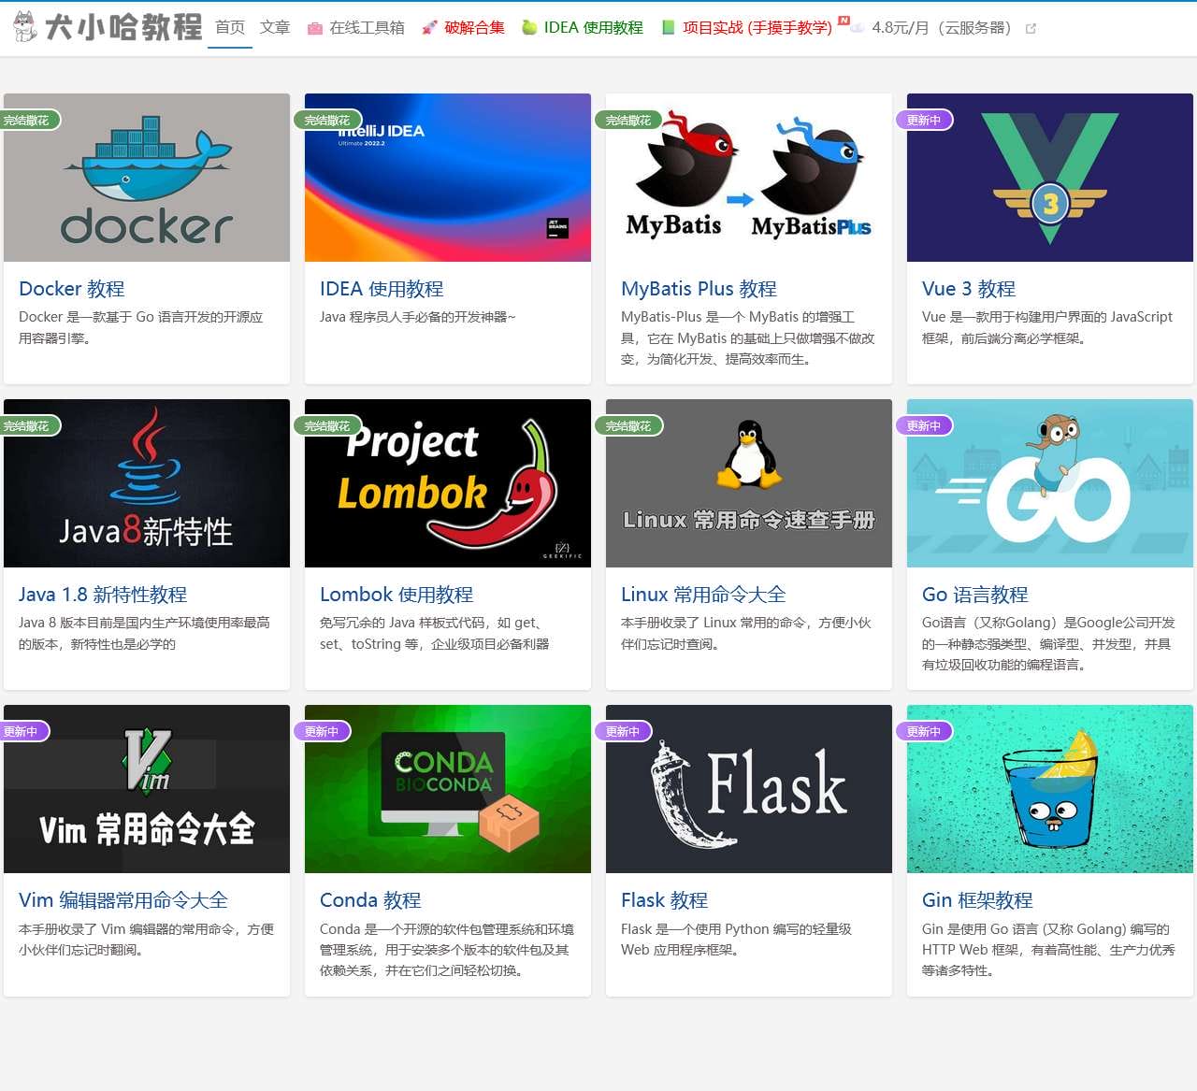Open the 文章 menu item
The height and width of the screenshot is (1091, 1197).
coord(275,27)
